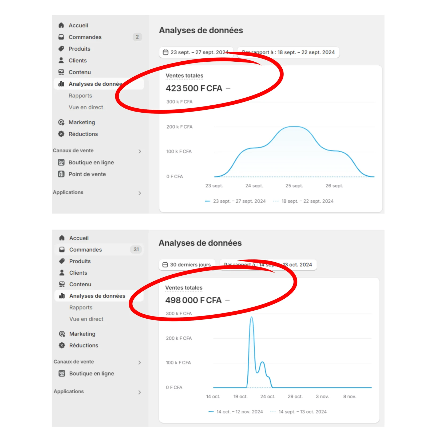
Task: Toggle legend entry 14 sept. – 13 oct. 2024
Action: [x=298, y=412]
